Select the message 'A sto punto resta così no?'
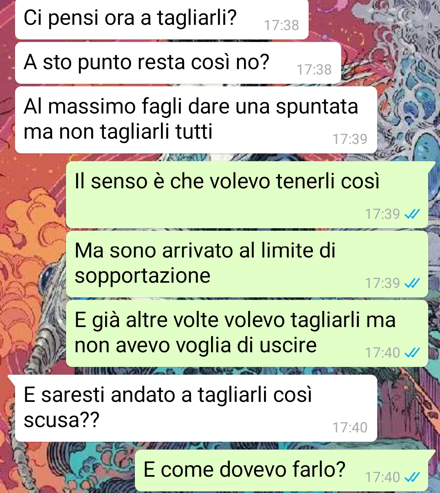 [x=178, y=63]
